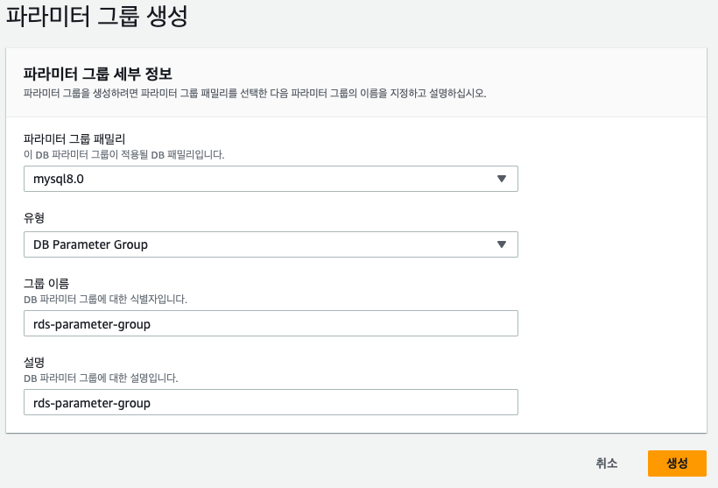This screenshot has width=718, height=488.
Task: Click the 파라미터 그룹 세부 정보 section title
Action: point(97,74)
